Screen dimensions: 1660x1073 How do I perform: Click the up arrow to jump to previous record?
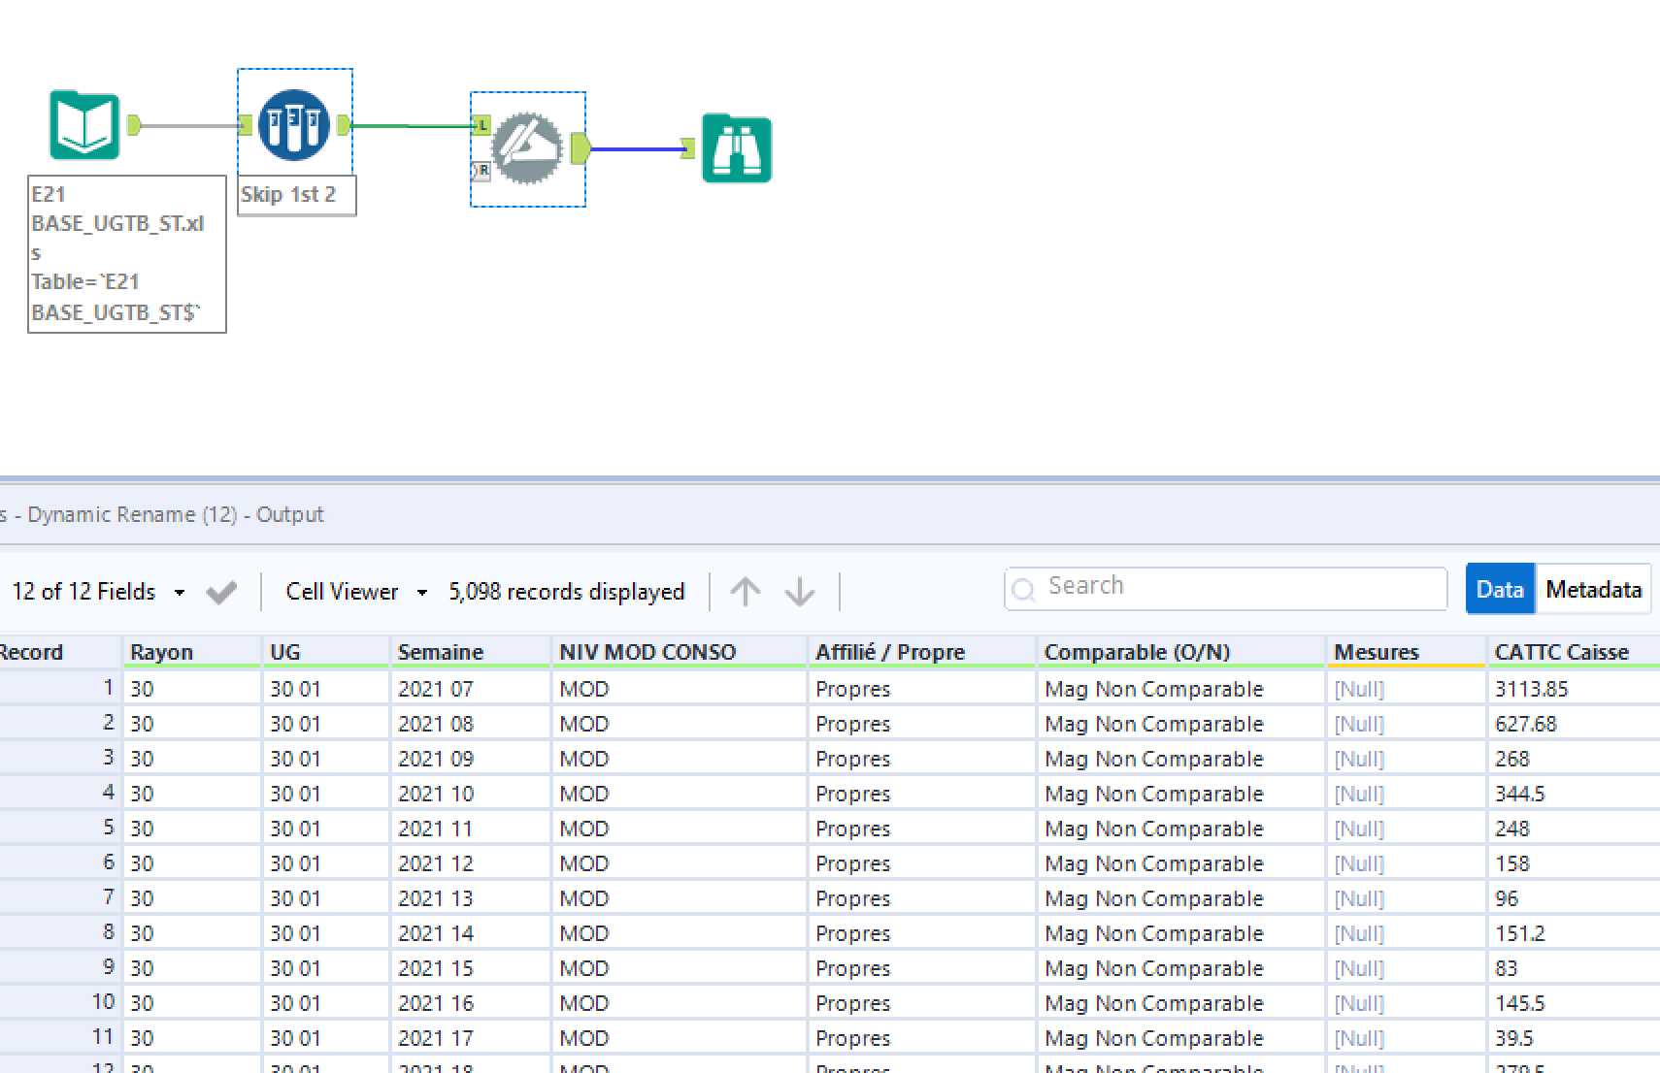click(x=746, y=591)
